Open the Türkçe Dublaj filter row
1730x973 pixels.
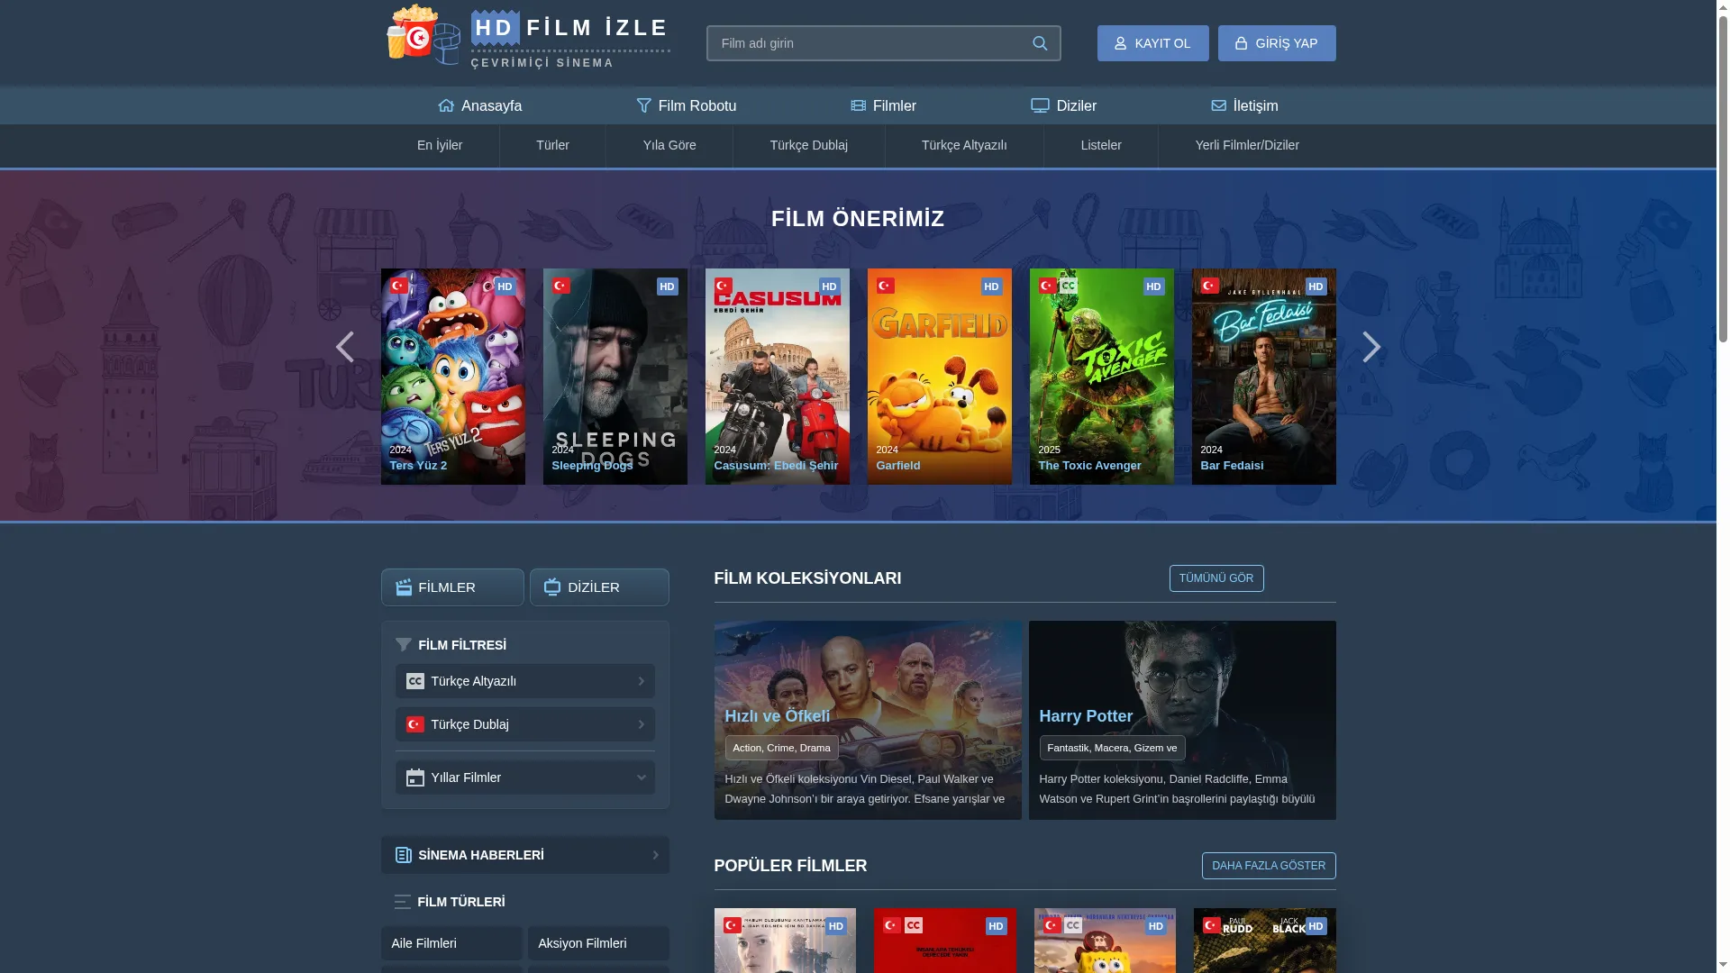pyautogui.click(x=525, y=724)
